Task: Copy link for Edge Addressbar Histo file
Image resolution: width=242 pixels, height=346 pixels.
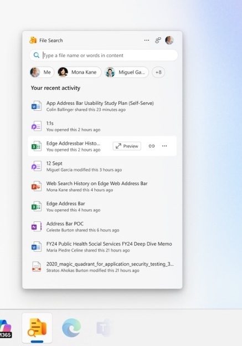Action: pyautogui.click(x=152, y=146)
